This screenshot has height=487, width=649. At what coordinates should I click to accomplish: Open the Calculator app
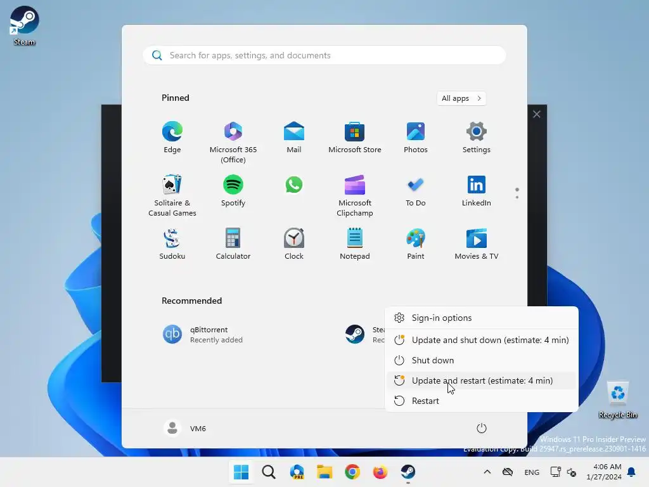point(233,244)
